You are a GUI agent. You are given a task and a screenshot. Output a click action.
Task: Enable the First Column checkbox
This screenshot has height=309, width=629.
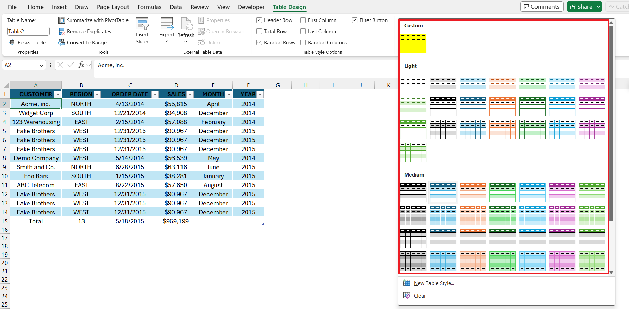(x=303, y=20)
